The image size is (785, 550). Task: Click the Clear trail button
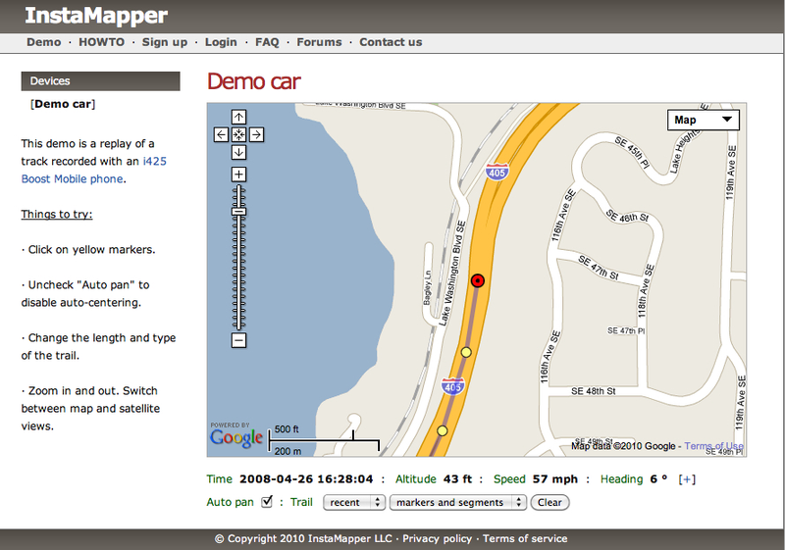click(549, 503)
